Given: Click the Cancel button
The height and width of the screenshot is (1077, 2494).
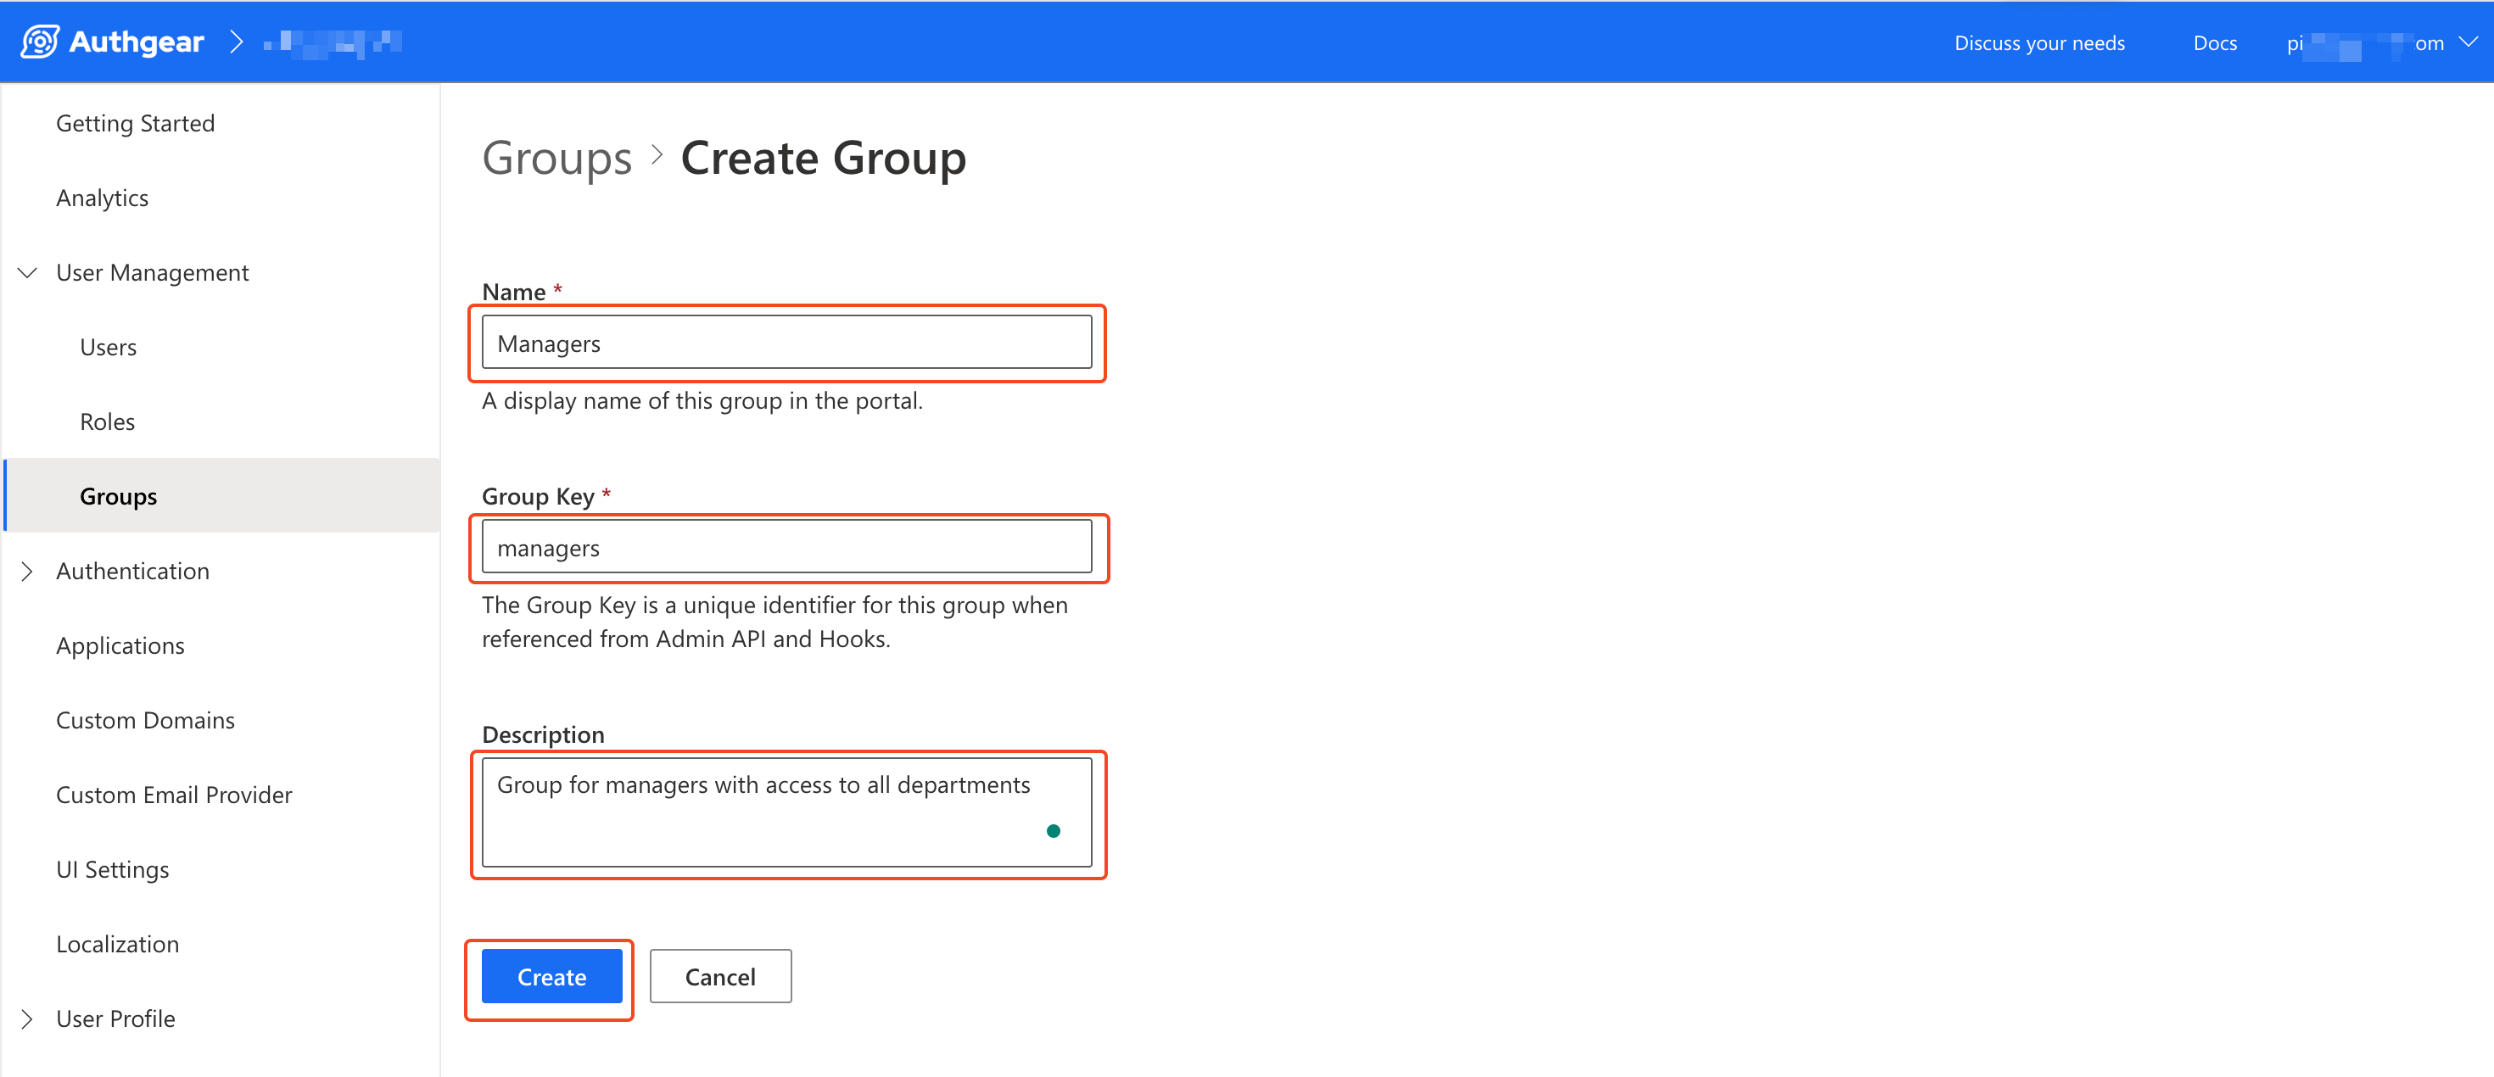Looking at the screenshot, I should point(719,975).
